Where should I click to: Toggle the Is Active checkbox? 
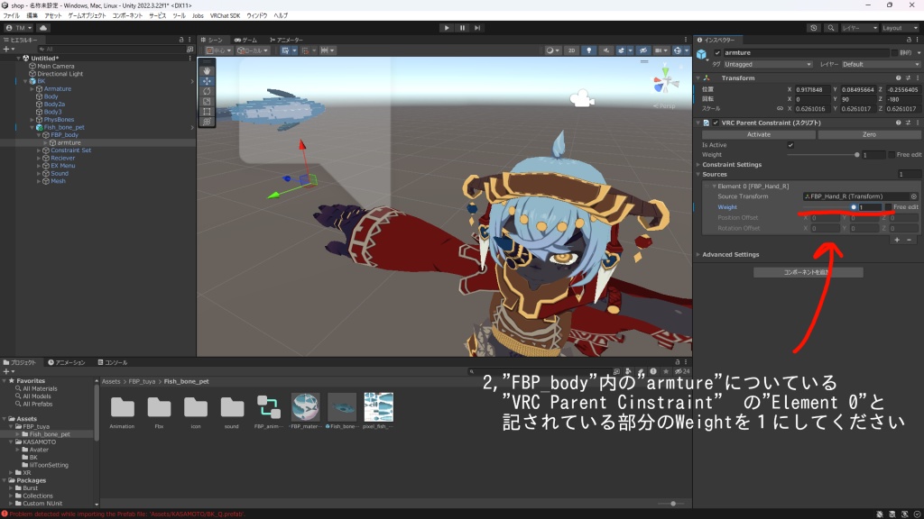point(790,145)
